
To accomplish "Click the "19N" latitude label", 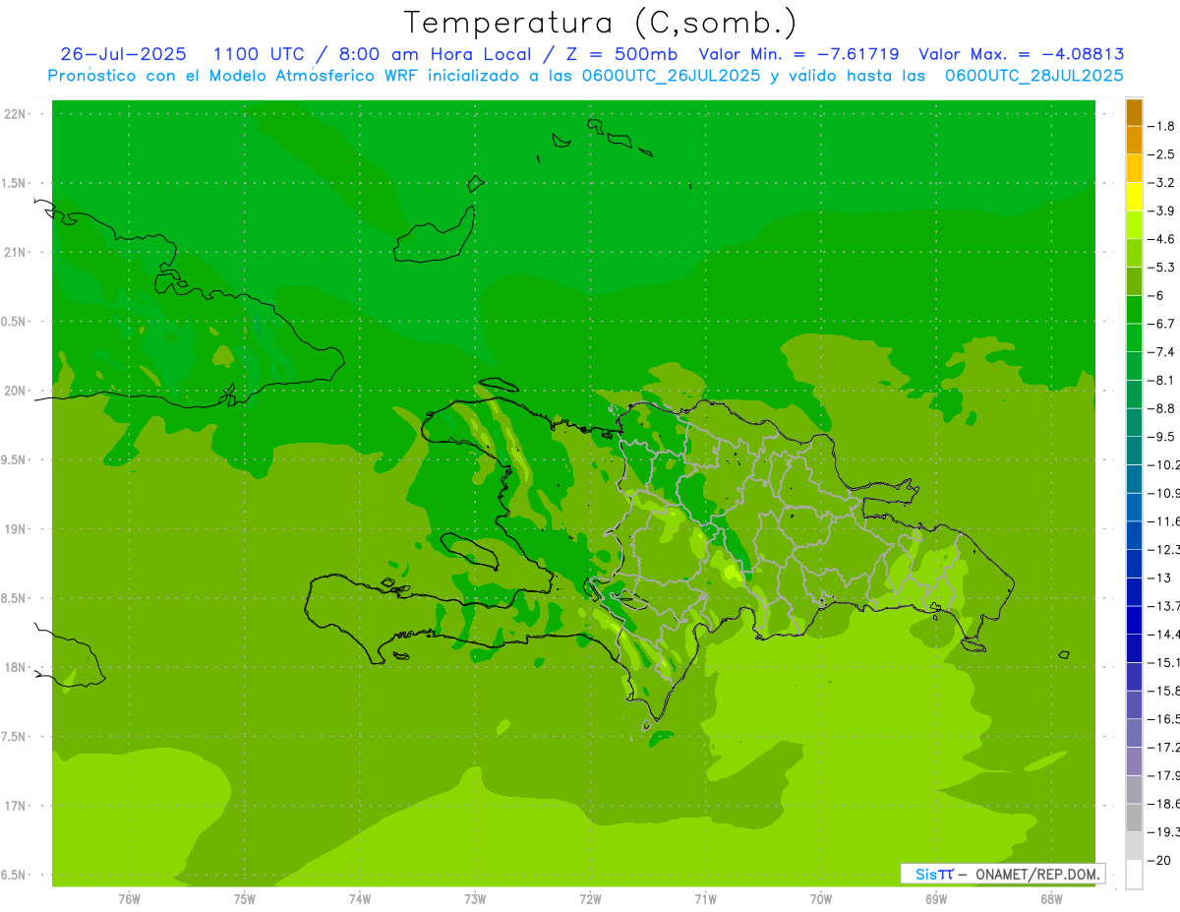I will 17,529.
